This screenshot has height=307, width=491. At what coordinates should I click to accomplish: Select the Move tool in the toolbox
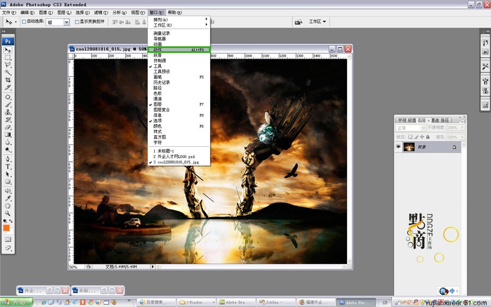pyautogui.click(x=8, y=50)
